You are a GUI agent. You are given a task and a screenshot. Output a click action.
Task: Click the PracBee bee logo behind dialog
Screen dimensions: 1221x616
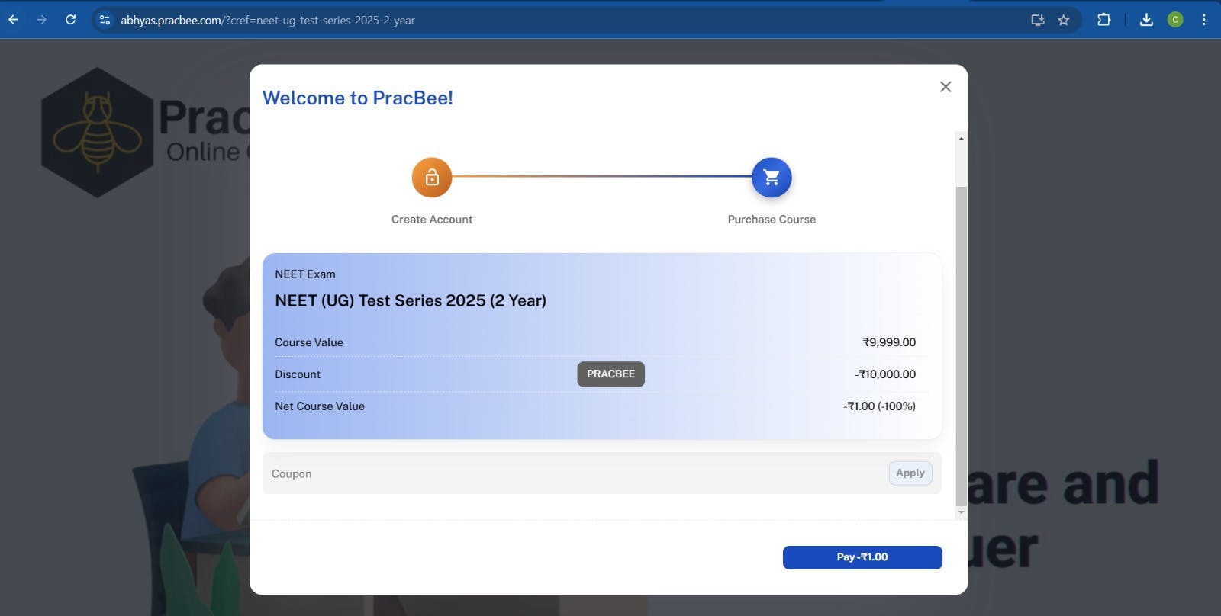tap(97, 133)
